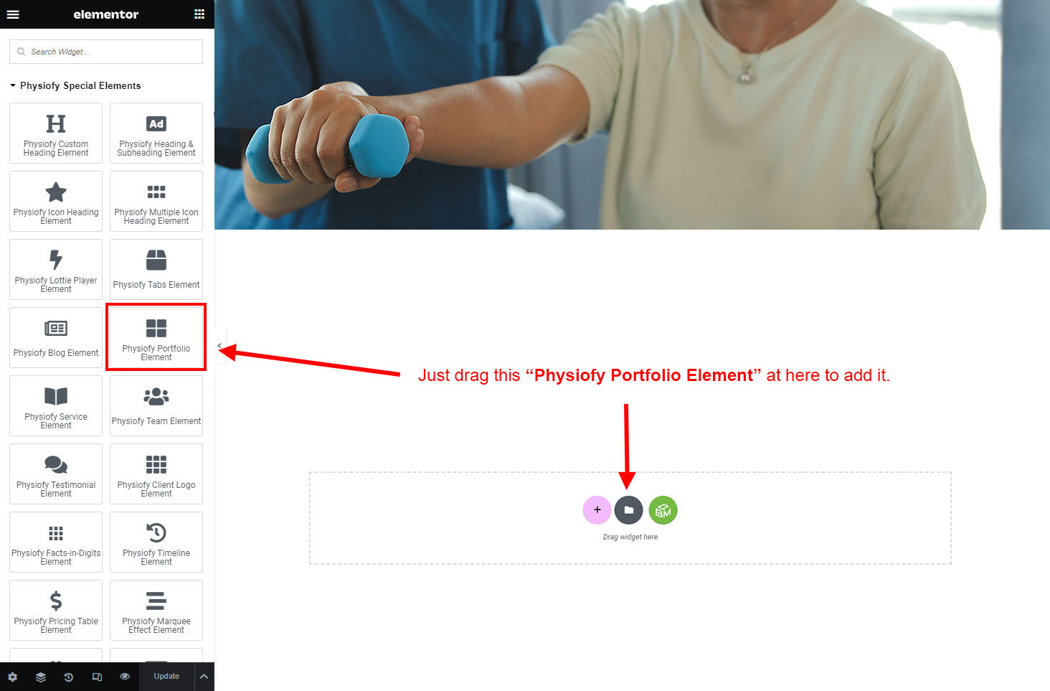The image size is (1050, 691).
Task: Focus the Search Widget field
Action: (106, 52)
